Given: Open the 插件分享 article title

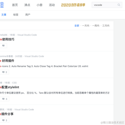Looking at the screenshot, I should click(7, 114).
